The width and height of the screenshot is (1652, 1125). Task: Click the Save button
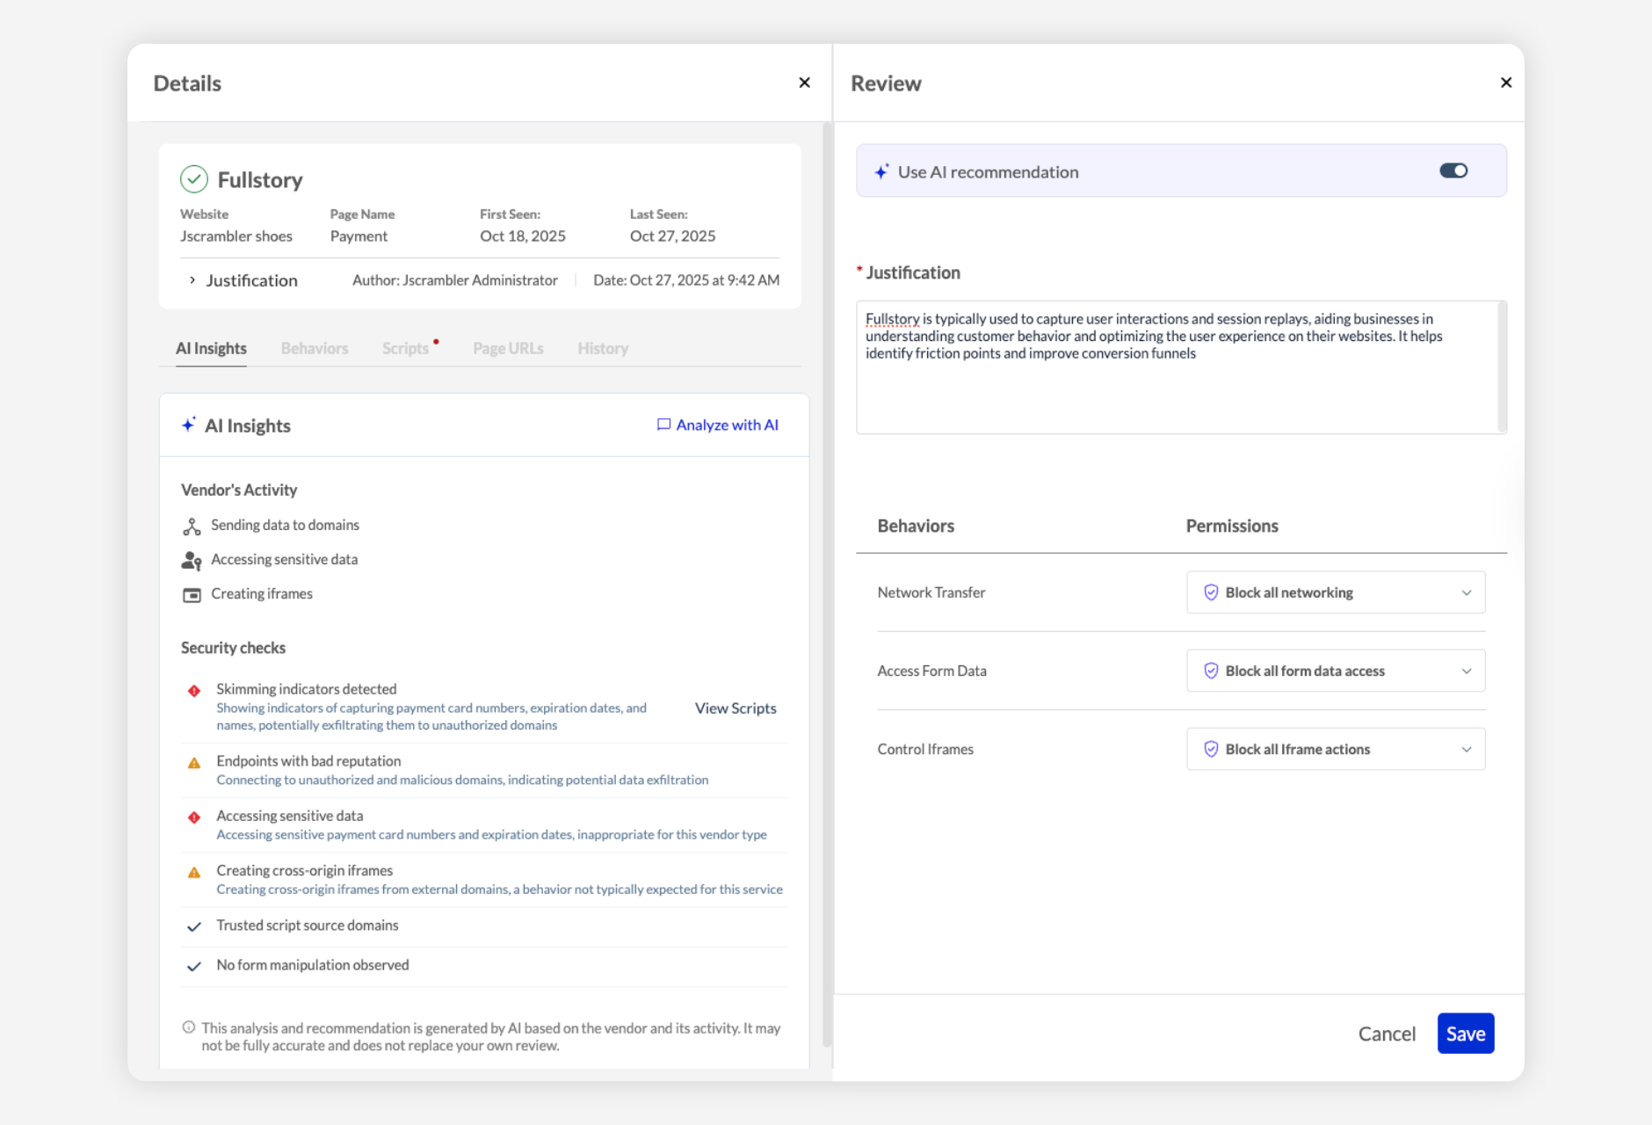[x=1464, y=1034]
